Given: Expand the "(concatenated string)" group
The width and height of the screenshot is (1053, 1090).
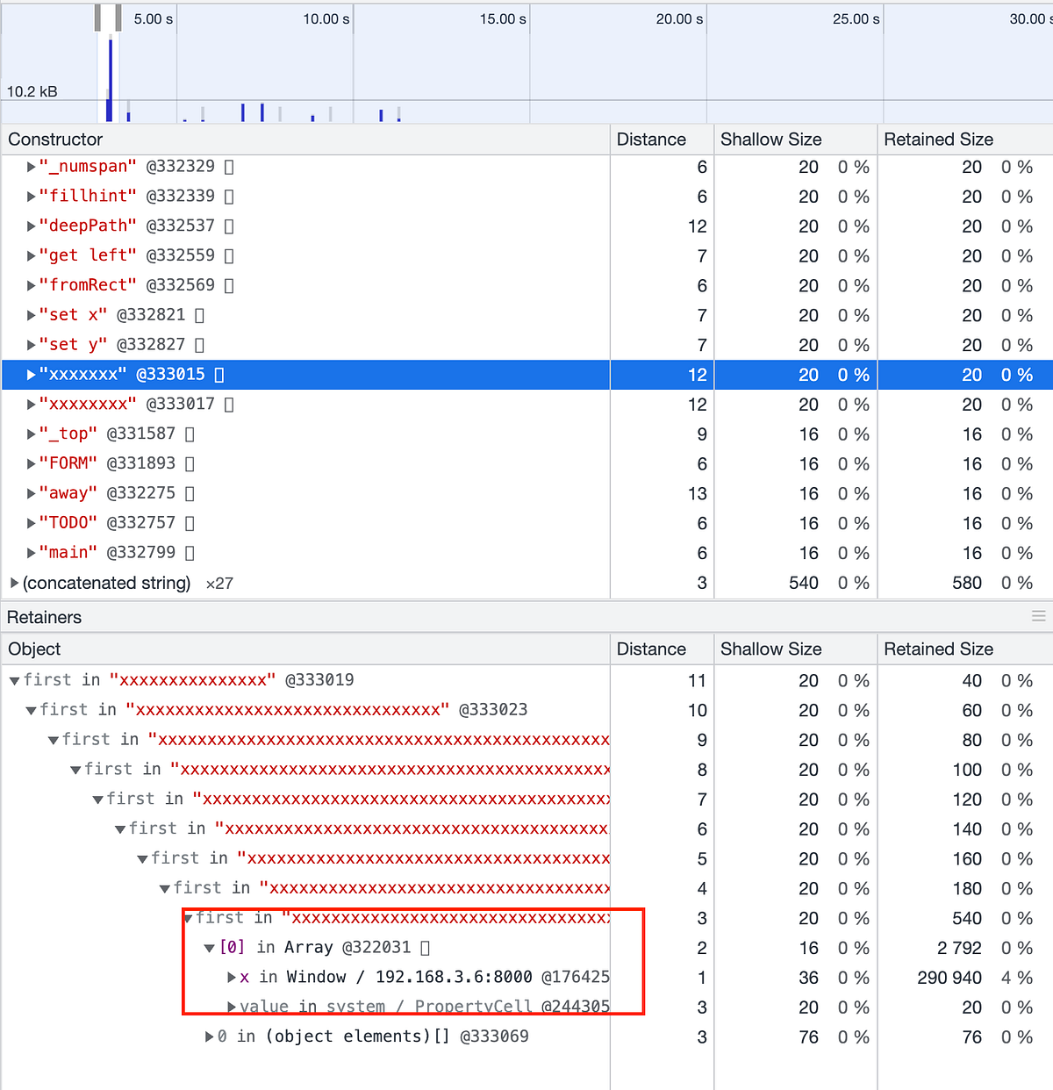Looking at the screenshot, I should click(14, 582).
